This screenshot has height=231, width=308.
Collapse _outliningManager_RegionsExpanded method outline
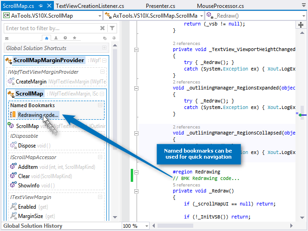[x=136, y=88]
